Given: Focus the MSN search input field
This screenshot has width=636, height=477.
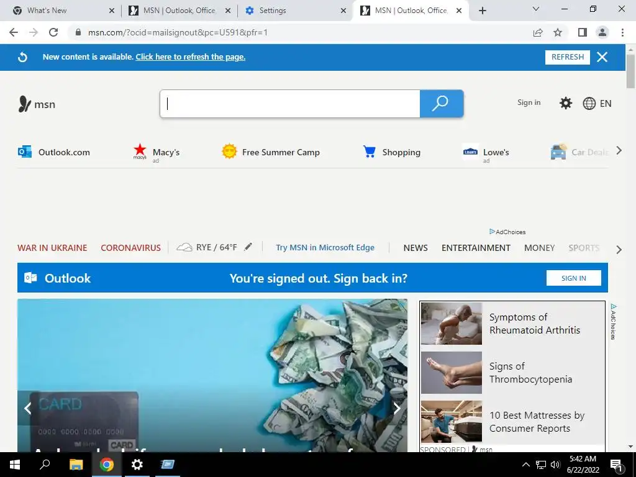Looking at the screenshot, I should coord(290,104).
